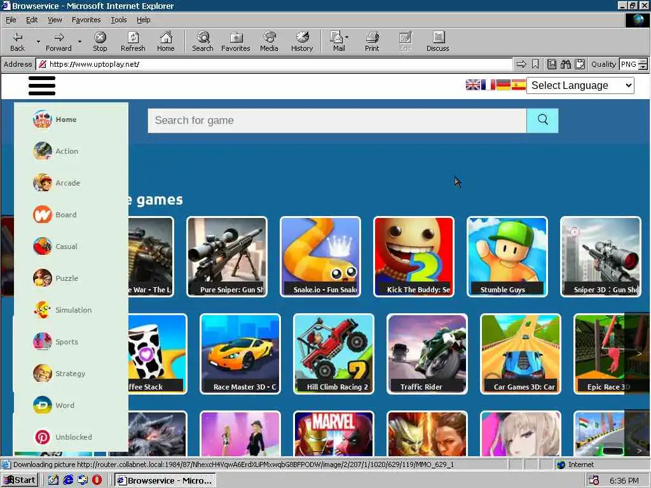Open the Race Master 3D thumbnail

point(240,354)
